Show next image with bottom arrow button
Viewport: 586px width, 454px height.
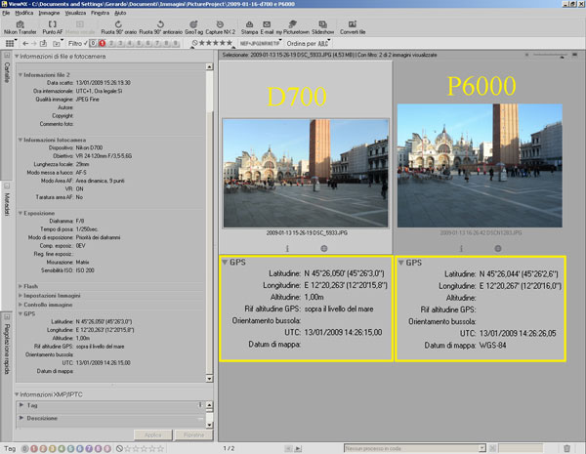(x=298, y=448)
